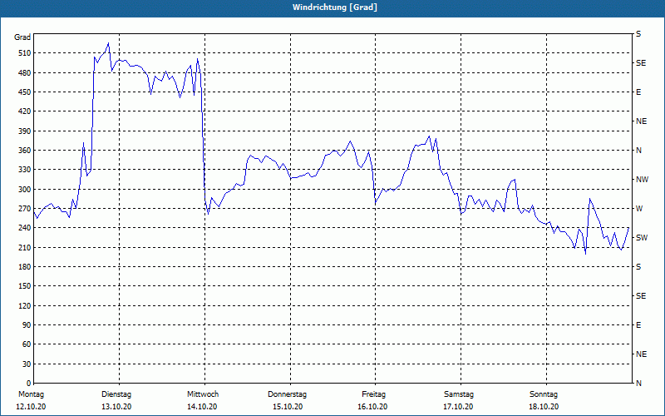The image size is (665, 416).
Task: Click the 'Dienstag' day label
Action: tap(116, 394)
